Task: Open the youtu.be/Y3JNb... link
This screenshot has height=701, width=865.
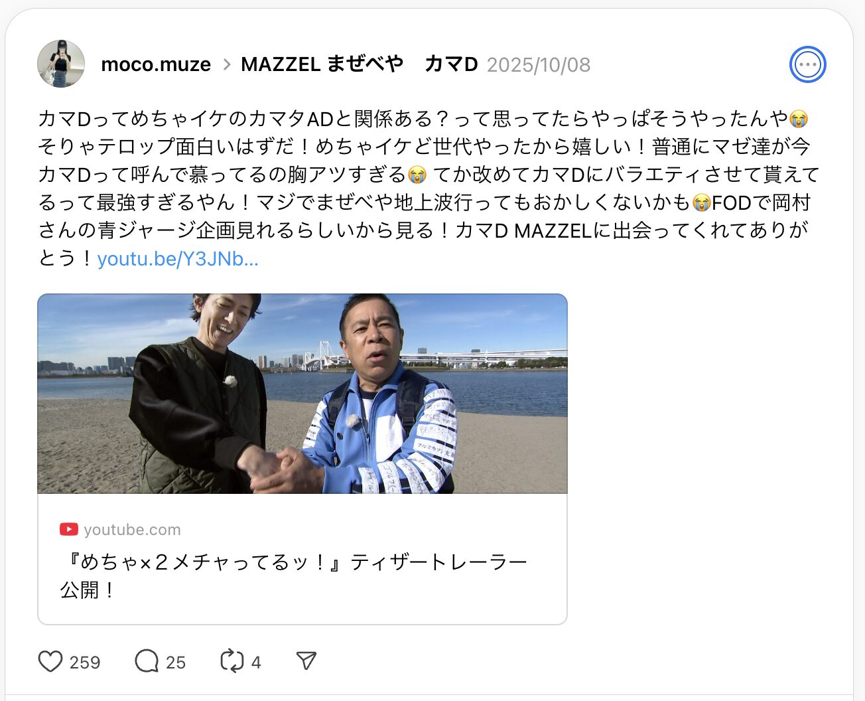Action: point(178,258)
